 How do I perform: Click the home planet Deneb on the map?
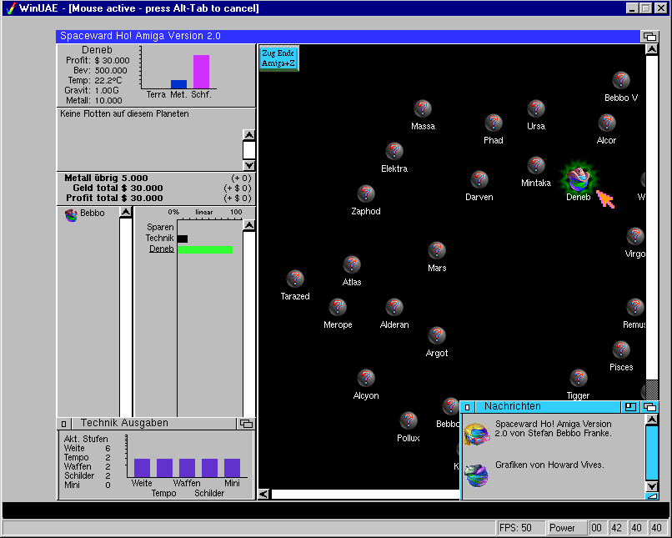tap(578, 178)
